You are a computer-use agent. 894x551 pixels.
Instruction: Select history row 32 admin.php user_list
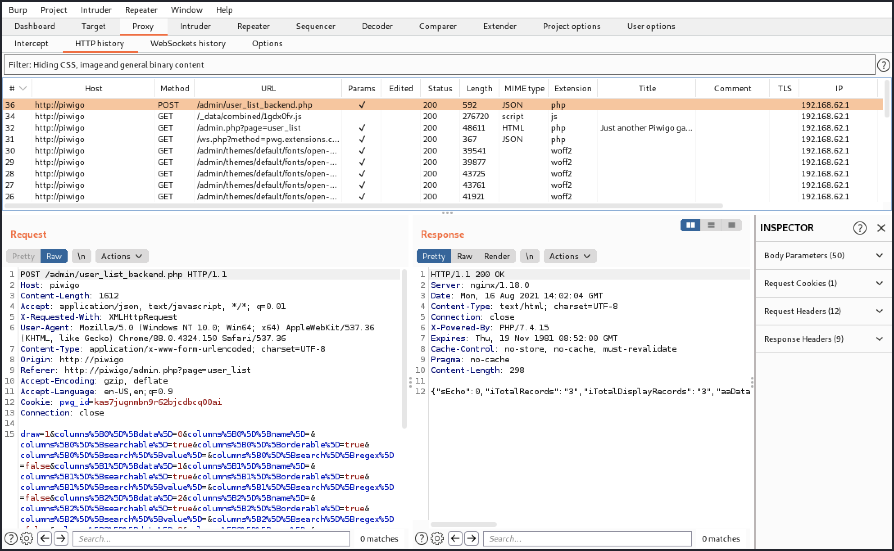point(442,128)
